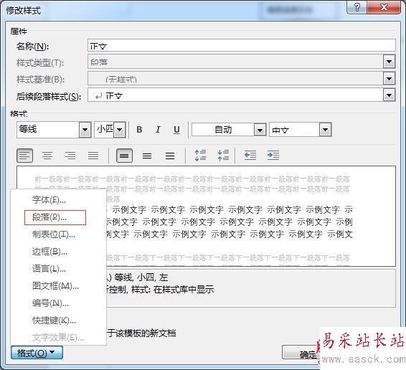Open the 样式基准 dropdown arrow
The height and width of the screenshot is (370, 406).
click(x=389, y=78)
